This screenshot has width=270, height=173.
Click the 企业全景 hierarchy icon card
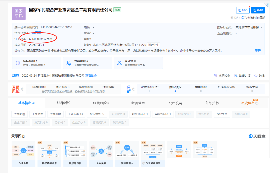138,63
